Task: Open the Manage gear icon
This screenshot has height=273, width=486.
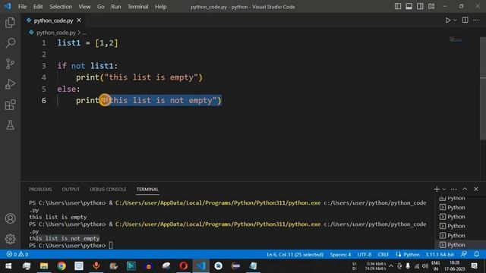Action: pyautogui.click(x=10, y=239)
